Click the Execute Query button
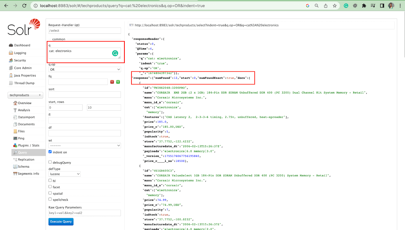The height and width of the screenshot is (230, 405). (61, 222)
